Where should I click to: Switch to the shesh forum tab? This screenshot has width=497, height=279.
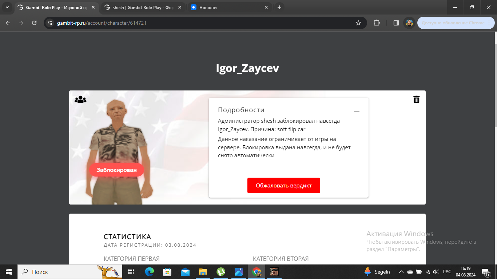pyautogui.click(x=142, y=7)
